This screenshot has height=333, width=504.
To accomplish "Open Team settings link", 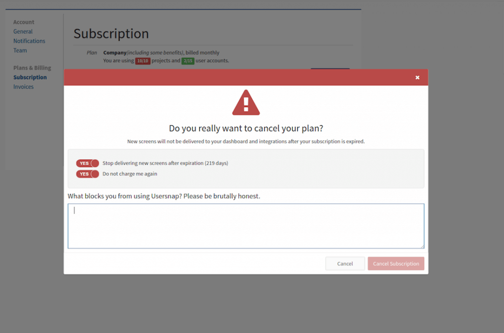I will click(20, 51).
